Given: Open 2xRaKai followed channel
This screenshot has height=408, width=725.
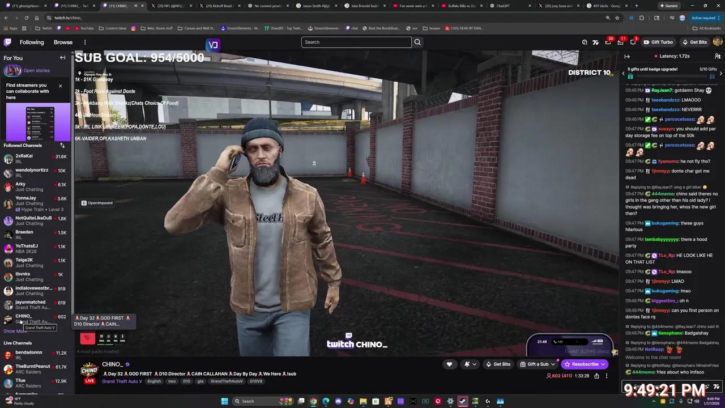Looking at the screenshot, I should point(35,159).
